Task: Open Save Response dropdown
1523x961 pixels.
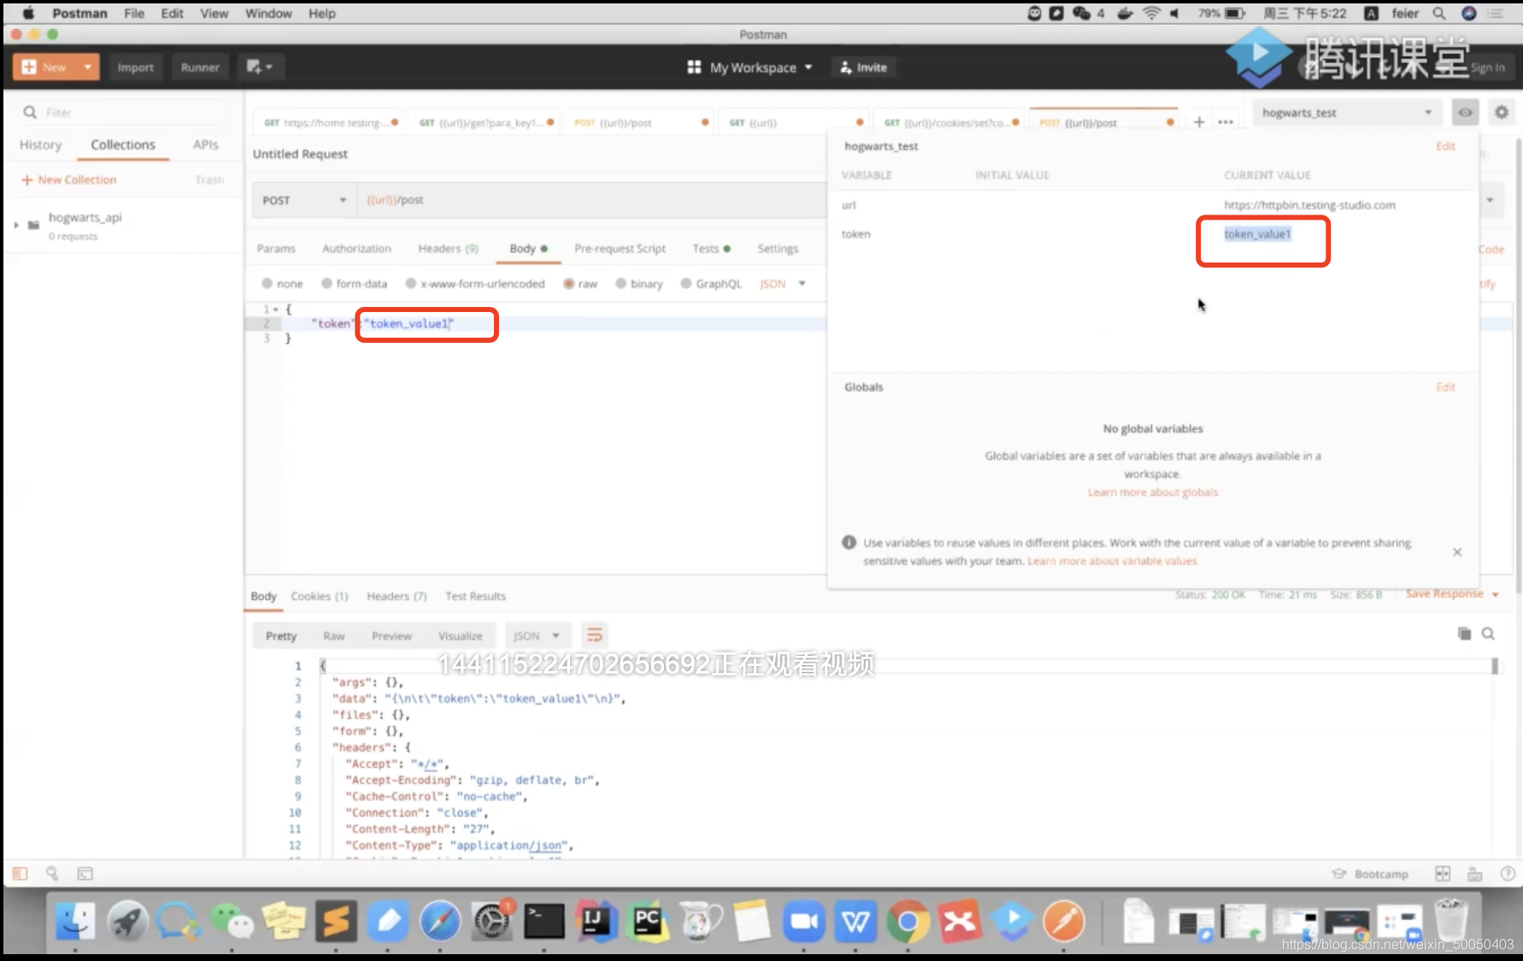Action: (x=1452, y=594)
